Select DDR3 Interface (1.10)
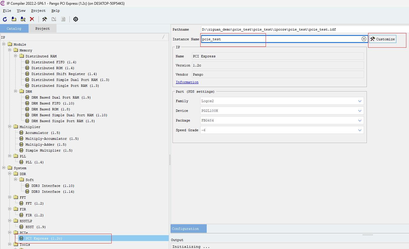The image size is (409, 249). tap(53, 186)
